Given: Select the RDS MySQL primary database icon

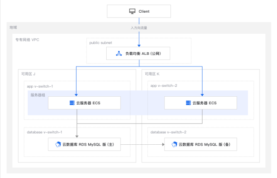Looking at the screenshot, I should (58, 144).
